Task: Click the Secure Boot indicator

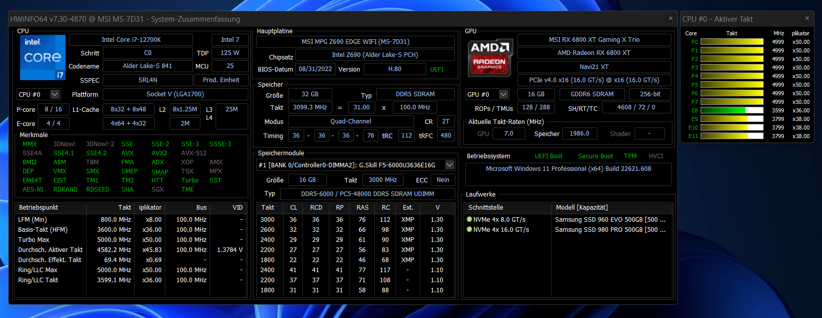Action: 595,156
